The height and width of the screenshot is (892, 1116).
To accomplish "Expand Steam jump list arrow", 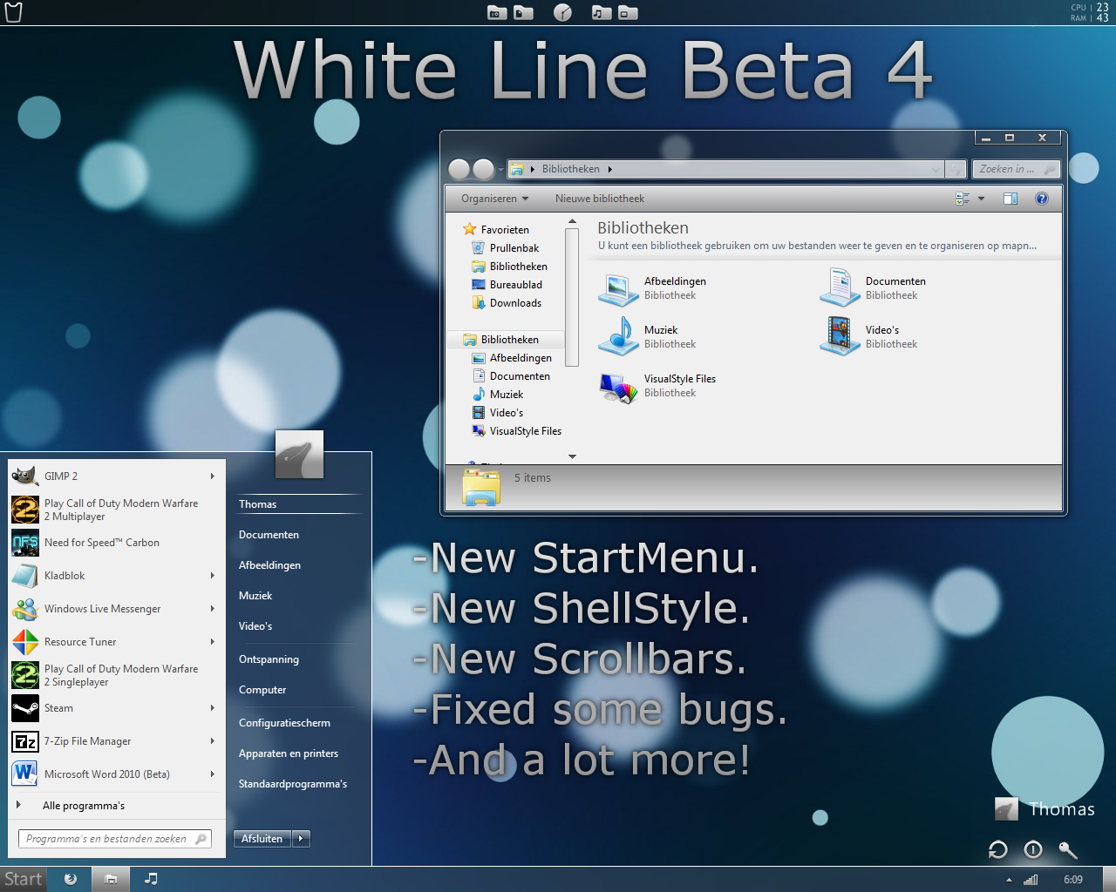I will pyautogui.click(x=212, y=708).
